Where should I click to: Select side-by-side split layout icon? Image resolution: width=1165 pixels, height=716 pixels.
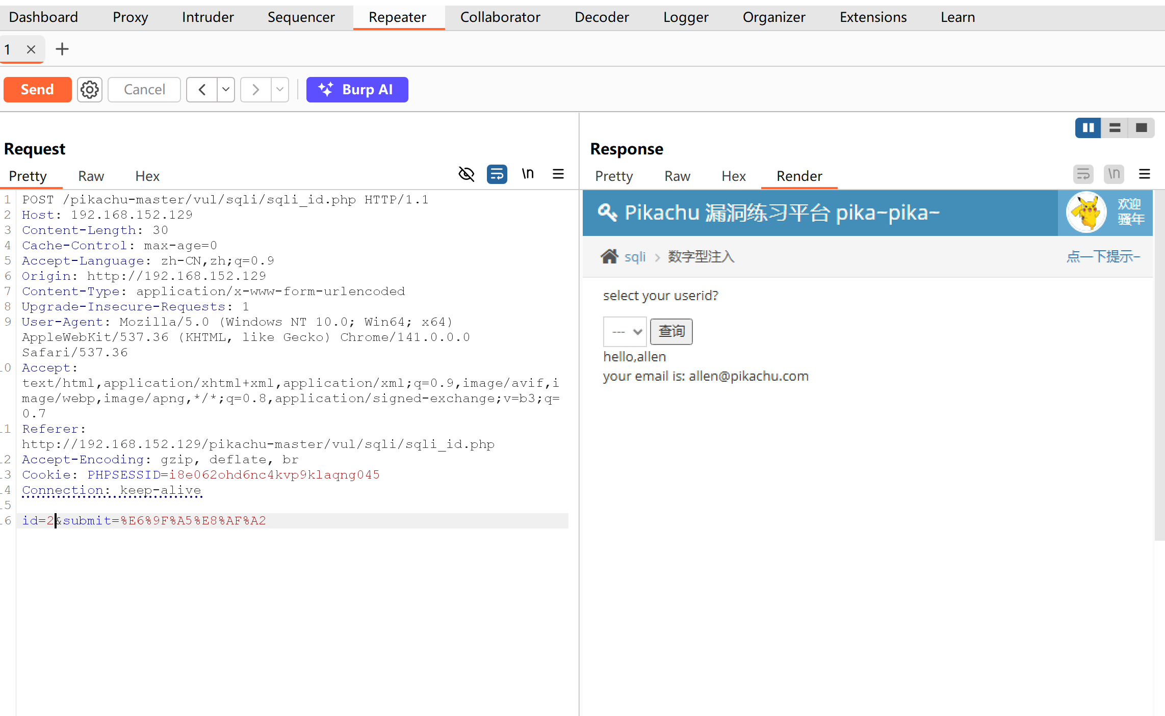(x=1088, y=128)
